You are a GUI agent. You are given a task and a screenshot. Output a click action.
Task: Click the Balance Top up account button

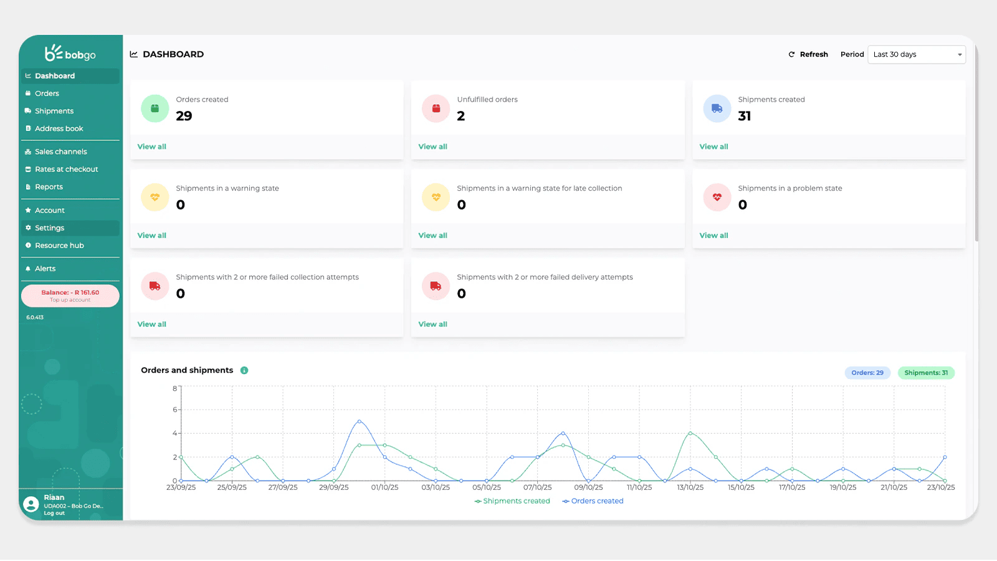click(70, 296)
